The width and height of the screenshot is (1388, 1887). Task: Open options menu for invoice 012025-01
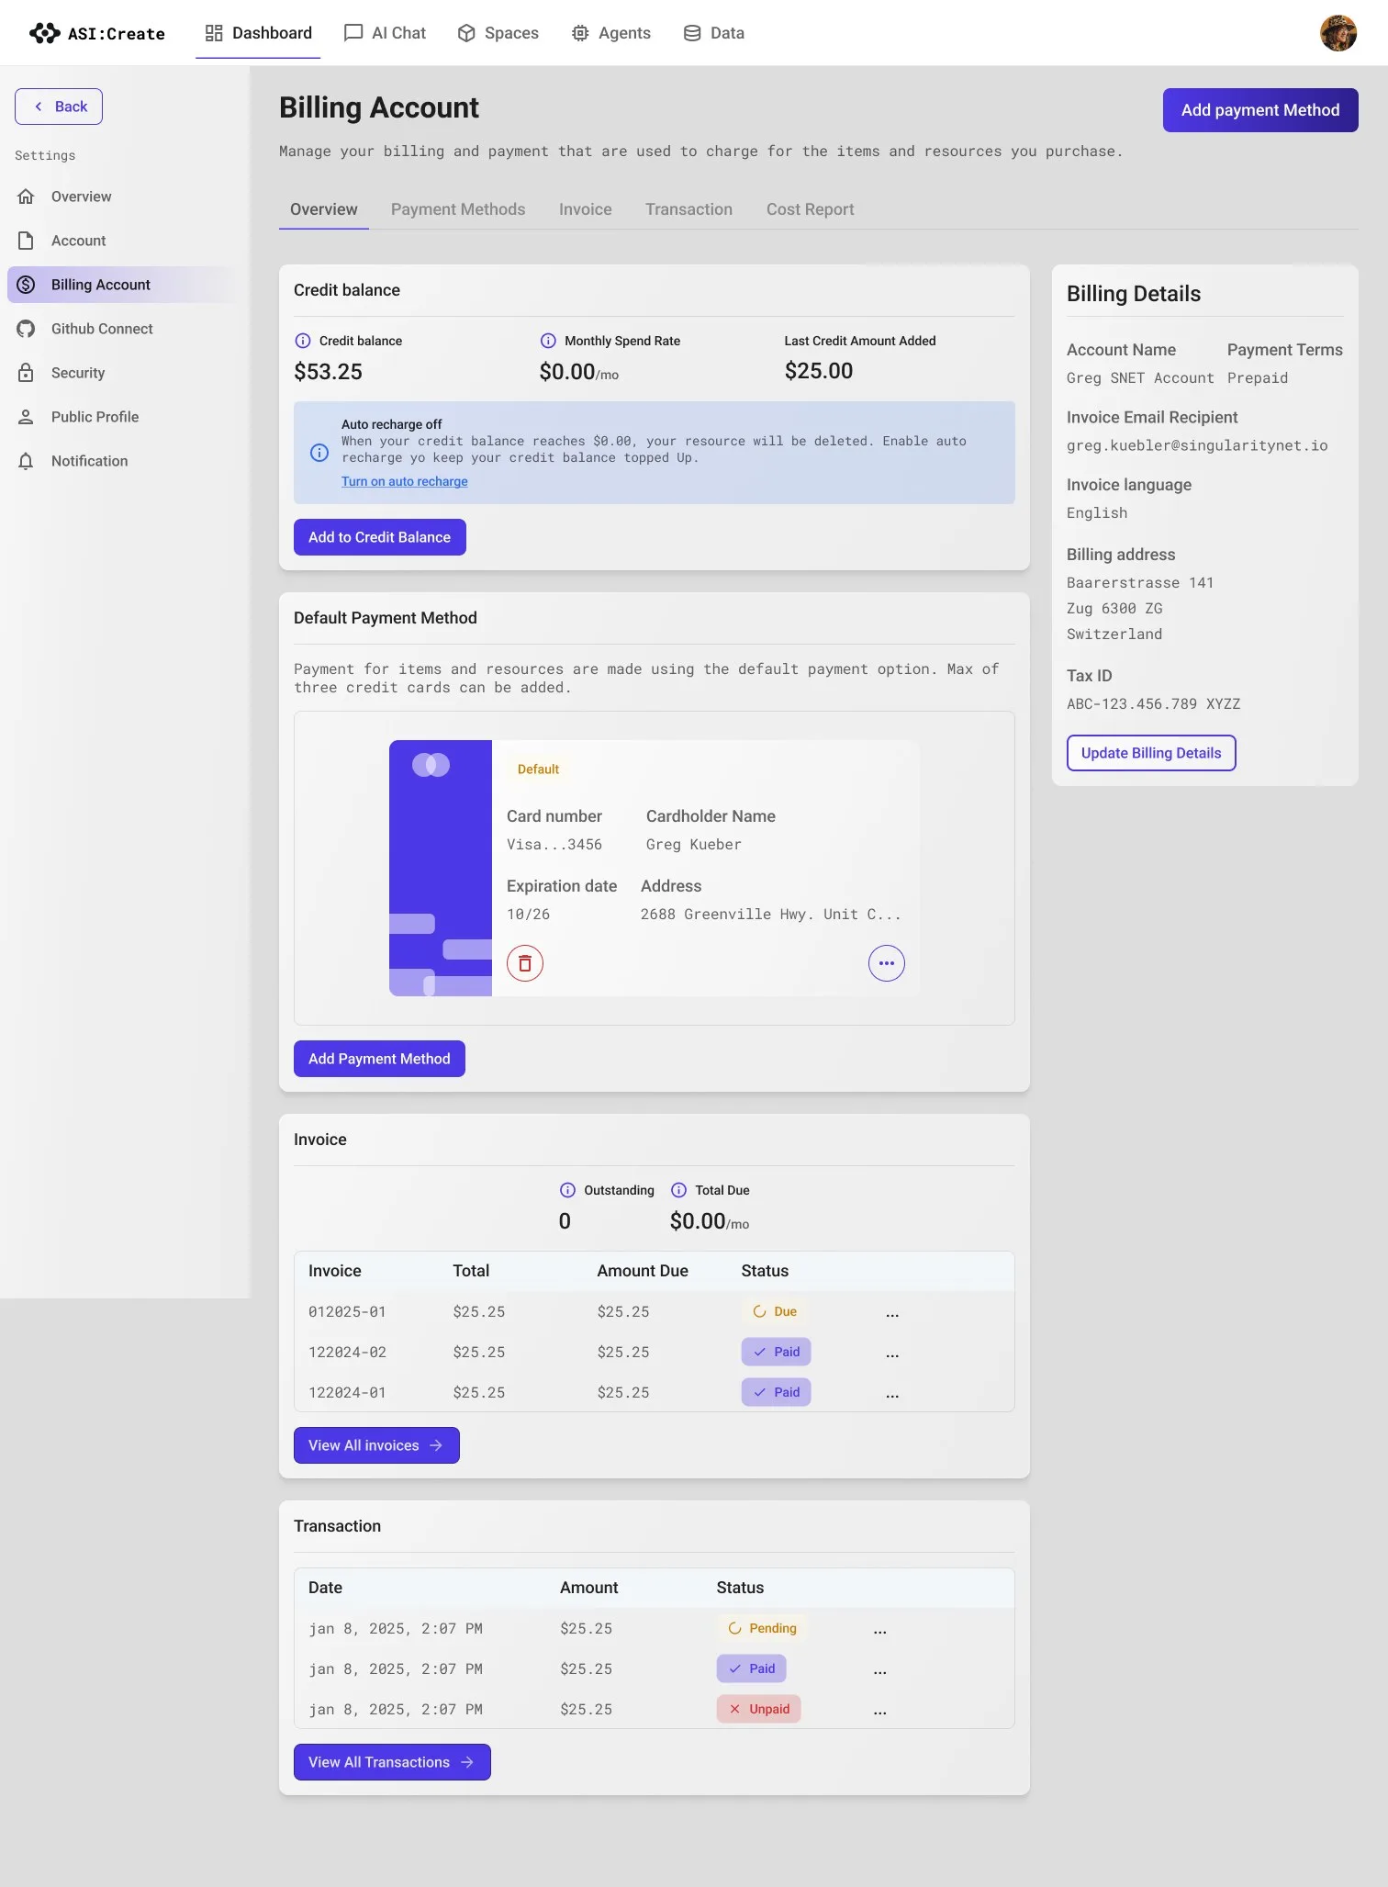point(892,1313)
